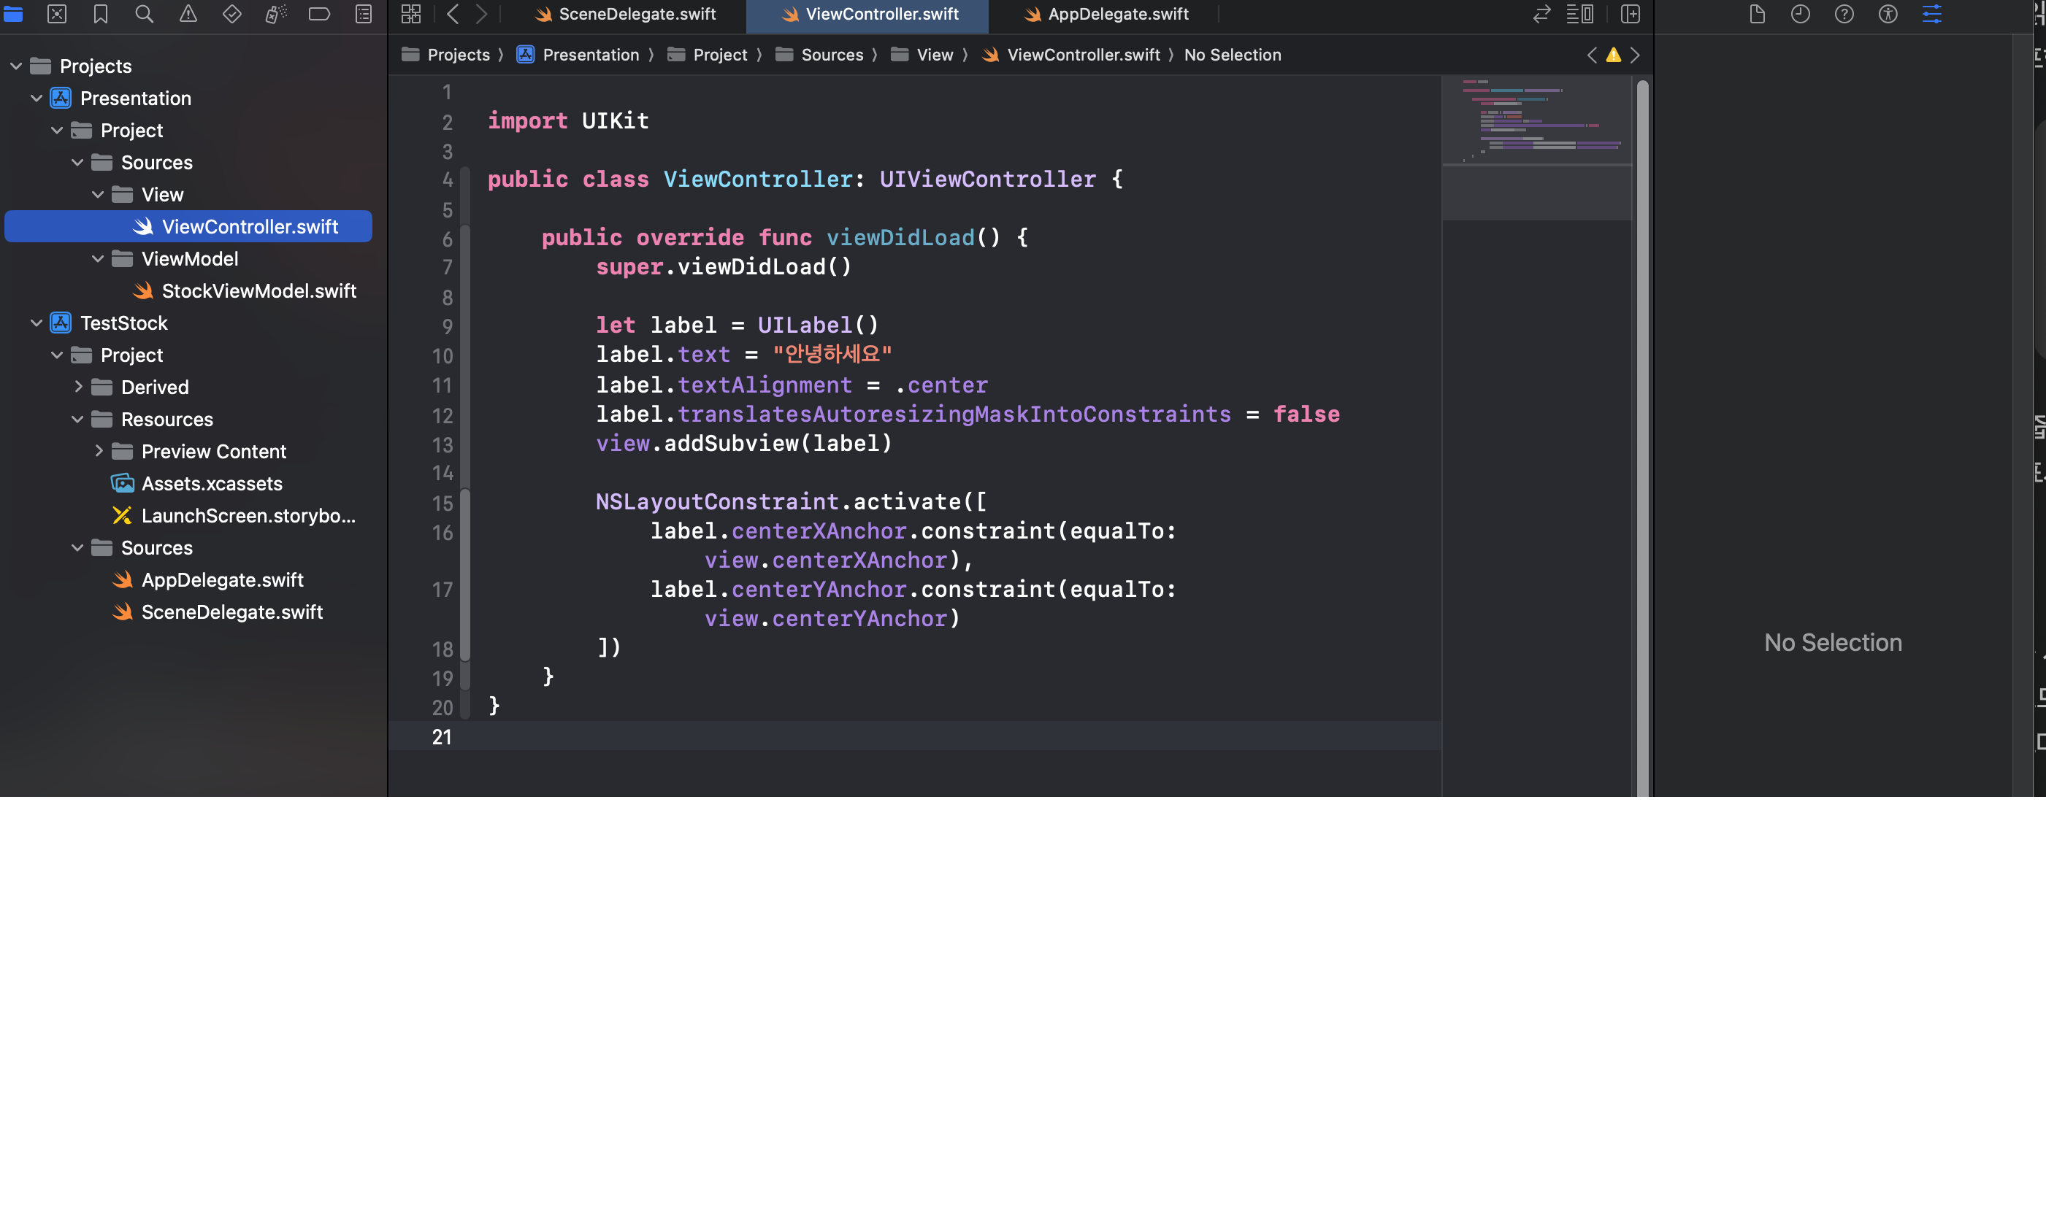Open StockViewModel.swift in the navigator
This screenshot has width=2046, height=1207.
[258, 291]
